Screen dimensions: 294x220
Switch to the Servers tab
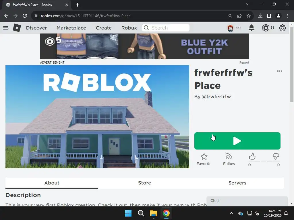tap(237, 183)
